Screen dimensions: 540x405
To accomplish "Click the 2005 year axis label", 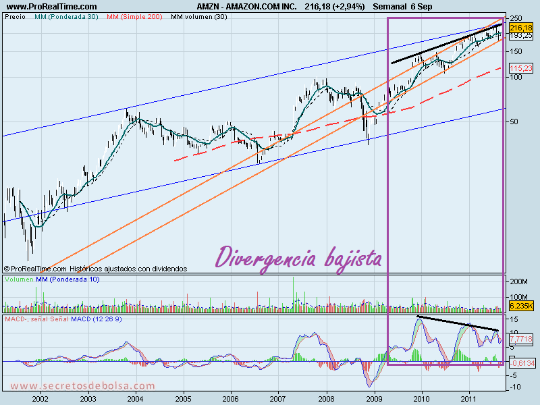I will click(183, 399).
